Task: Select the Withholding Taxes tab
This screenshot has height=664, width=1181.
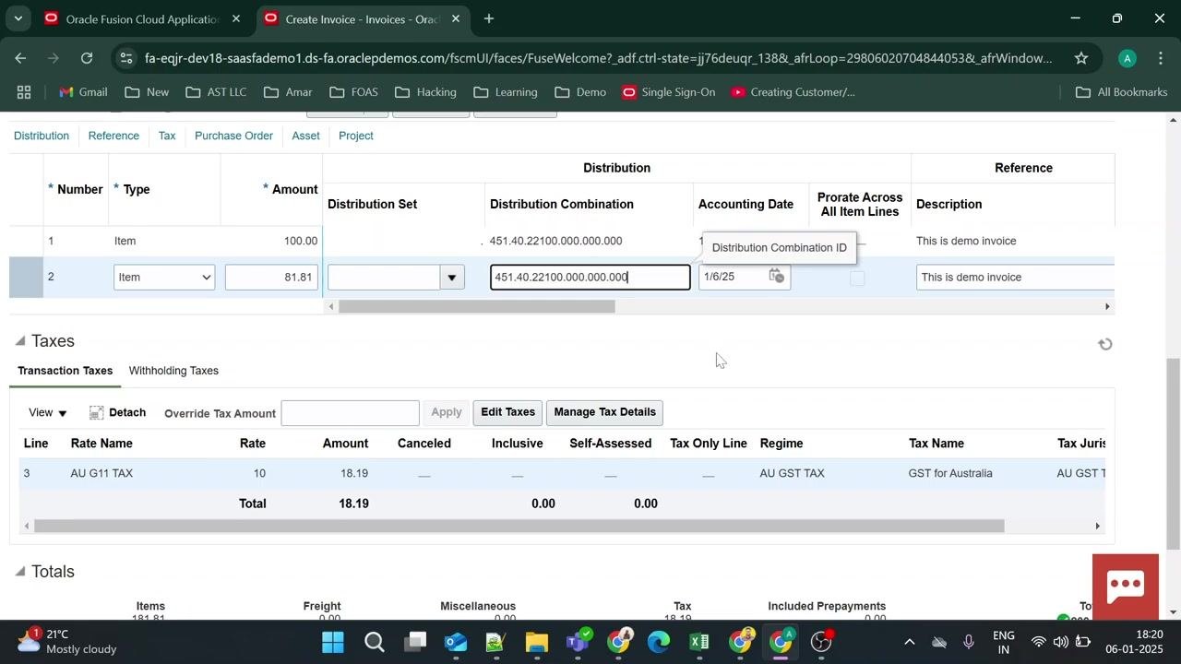Action: pyautogui.click(x=173, y=371)
